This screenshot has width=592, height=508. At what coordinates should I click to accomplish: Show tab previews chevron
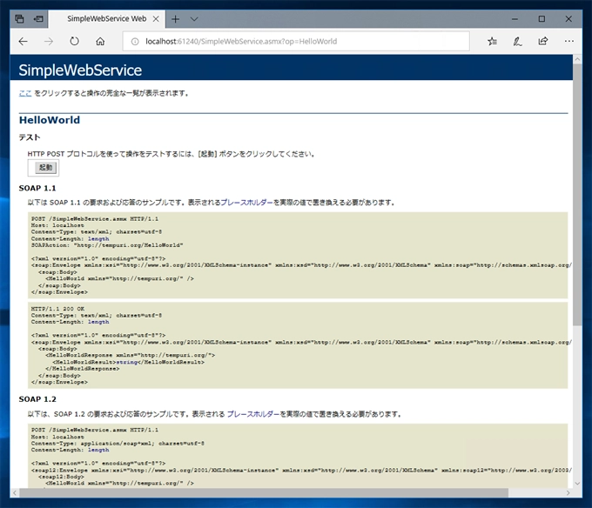(x=194, y=19)
